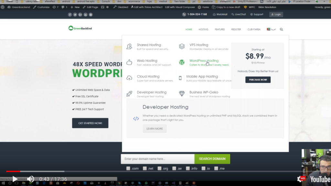The height and width of the screenshot is (186, 331).
Task: Open Slider Revolution admin menu
Action: point(267,7)
